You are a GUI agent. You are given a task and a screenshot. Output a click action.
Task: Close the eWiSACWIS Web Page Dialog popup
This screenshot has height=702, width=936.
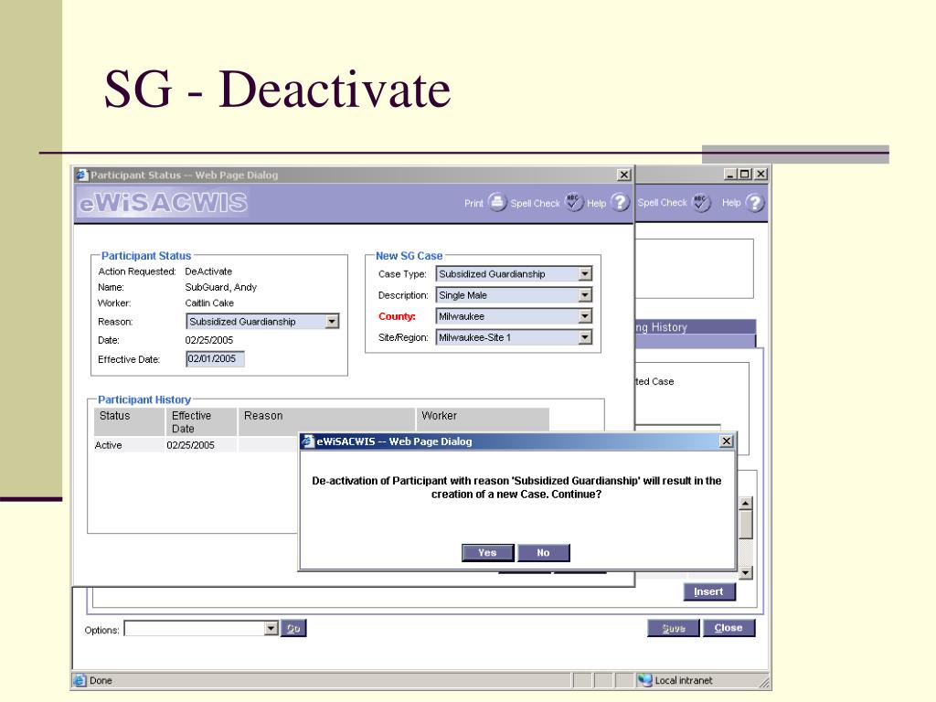coord(726,441)
